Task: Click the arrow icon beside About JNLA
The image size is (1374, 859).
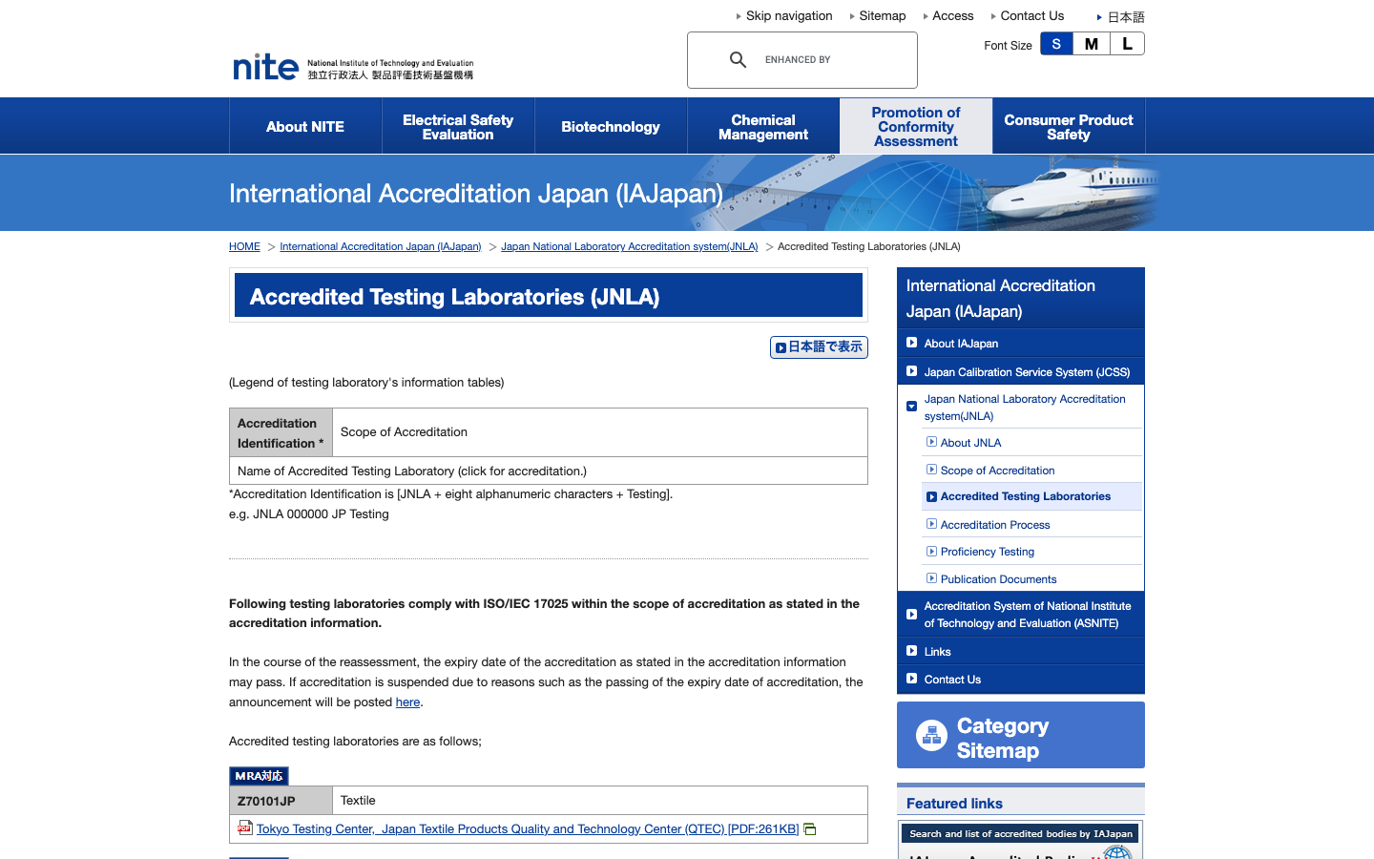Action: pos(931,442)
